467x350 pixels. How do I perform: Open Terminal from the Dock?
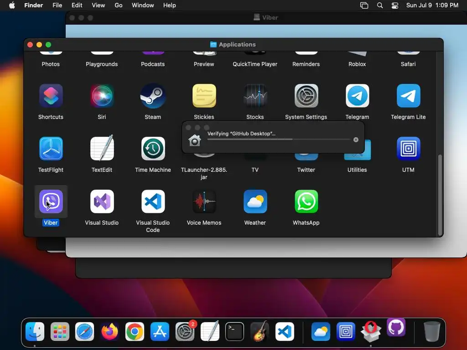coord(234,332)
